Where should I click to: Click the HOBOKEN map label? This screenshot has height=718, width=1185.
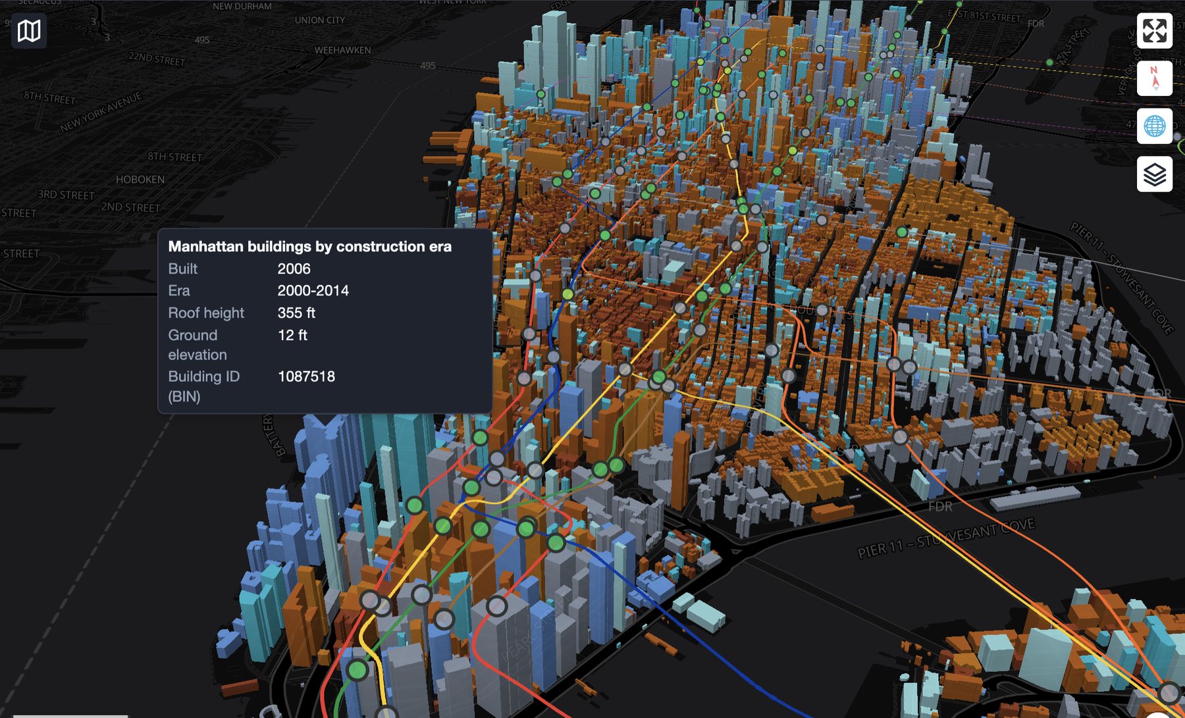pyautogui.click(x=140, y=180)
